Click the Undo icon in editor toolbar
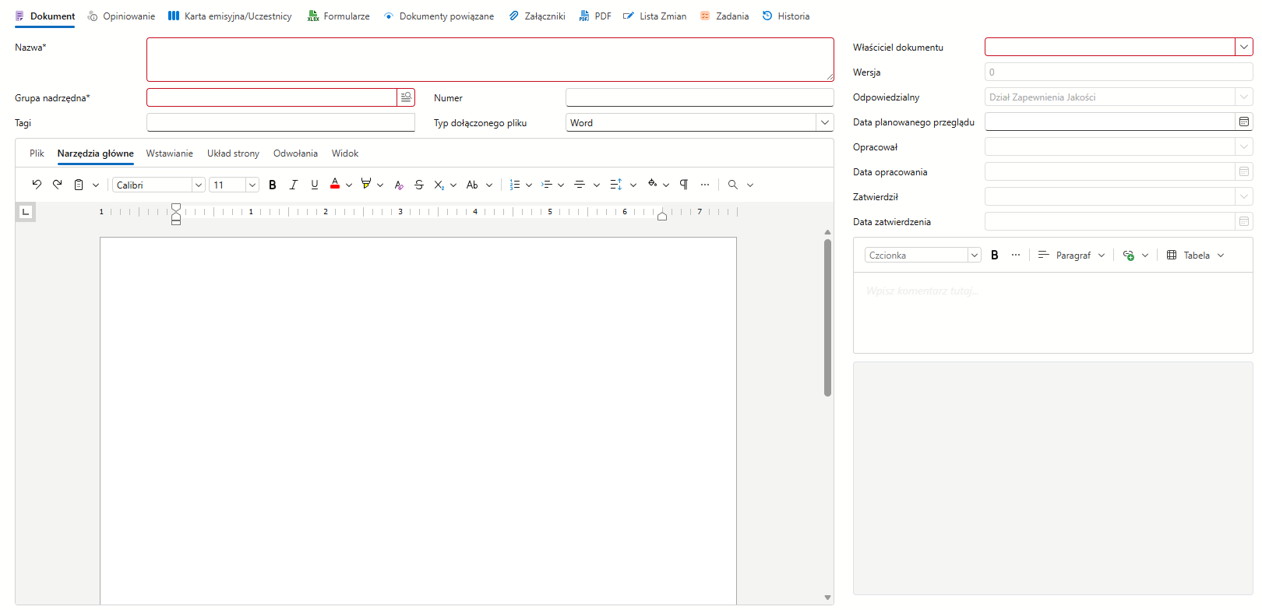 click(37, 185)
